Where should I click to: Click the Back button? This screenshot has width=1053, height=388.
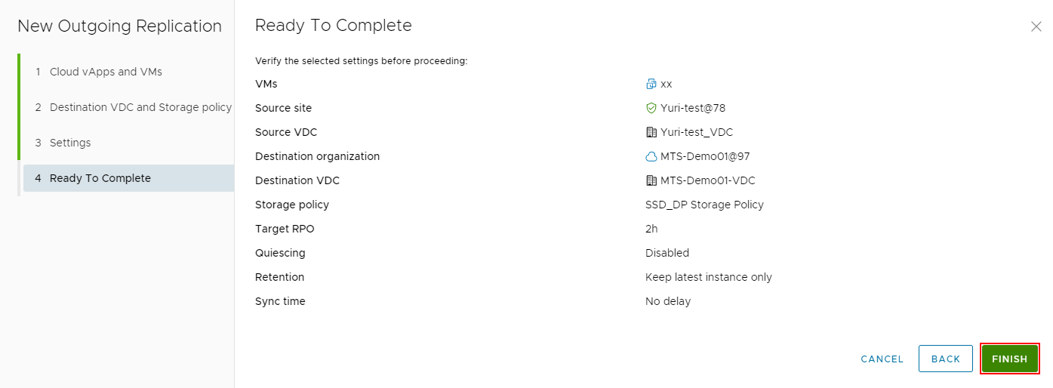pyautogui.click(x=945, y=359)
